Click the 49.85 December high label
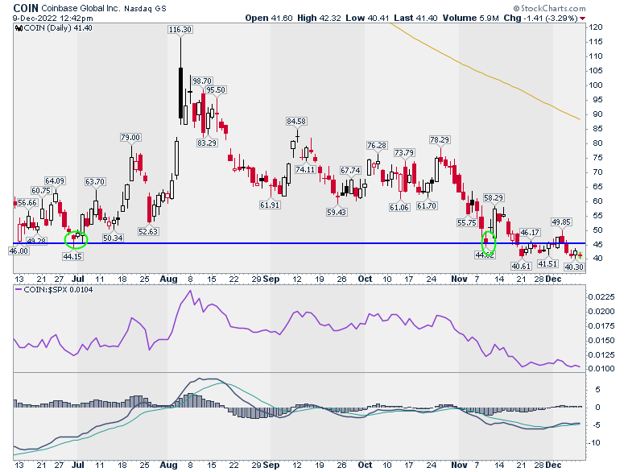Image resolution: width=628 pixels, height=472 pixels. (x=561, y=222)
